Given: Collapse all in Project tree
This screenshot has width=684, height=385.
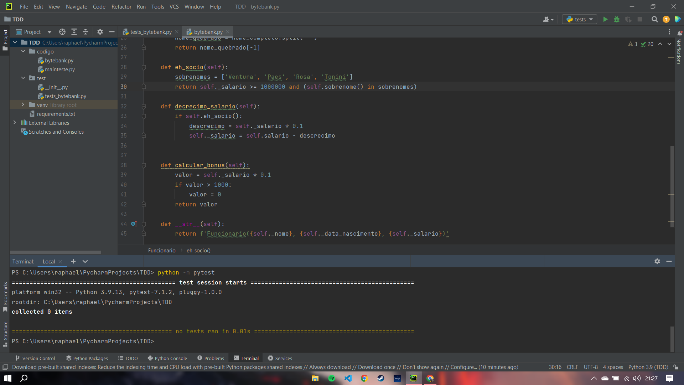Looking at the screenshot, I should coord(85,32).
